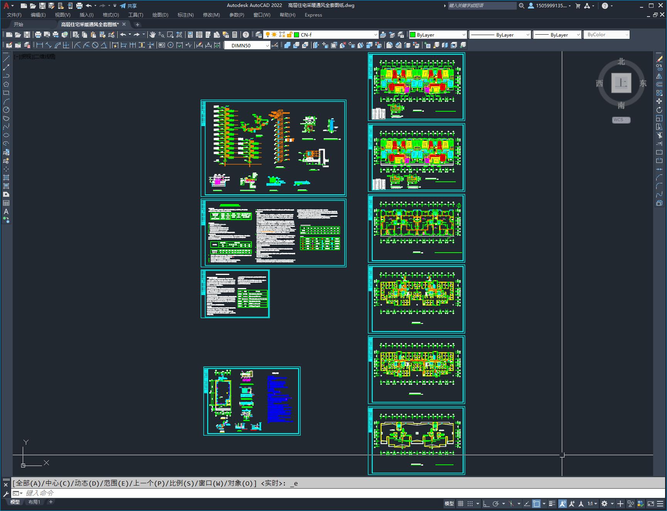Select the Trim scissors tool
Screen dimensions: 667x511
click(659, 135)
